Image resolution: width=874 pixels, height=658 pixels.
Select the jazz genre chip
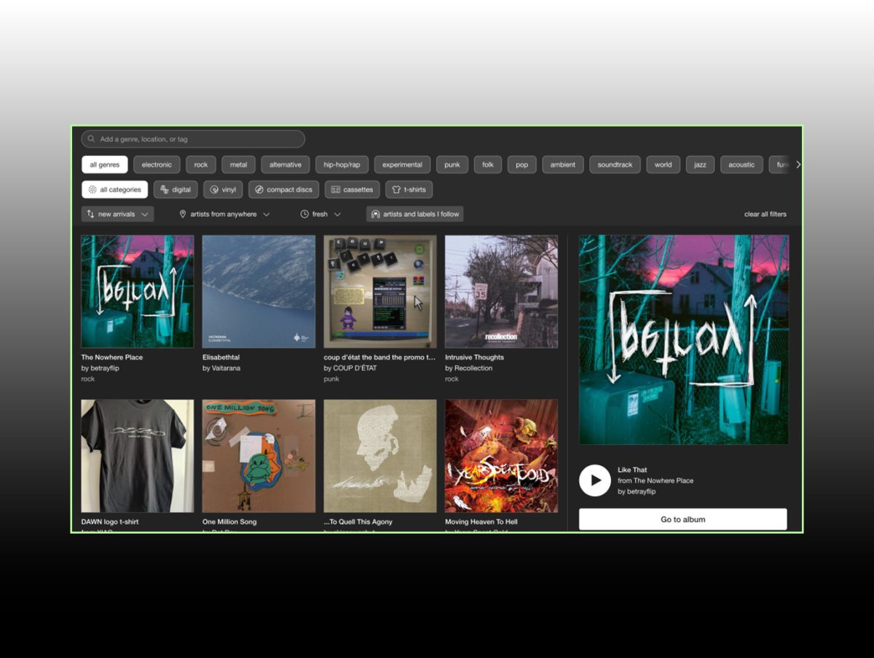pyautogui.click(x=700, y=164)
